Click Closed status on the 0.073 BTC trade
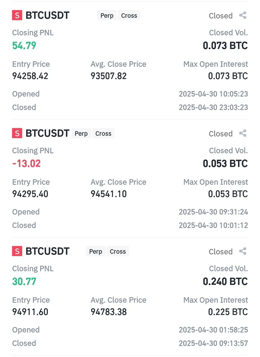260x357 pixels. pos(221,16)
